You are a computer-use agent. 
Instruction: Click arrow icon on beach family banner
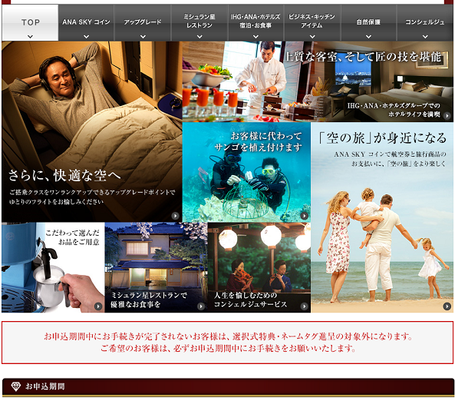[447, 306]
